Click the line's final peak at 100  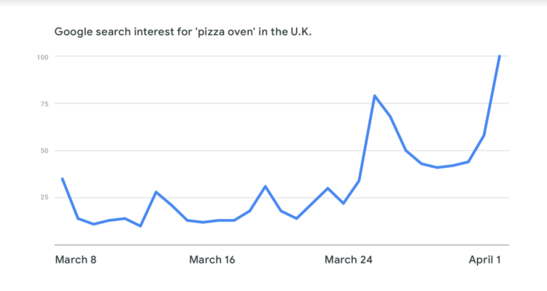[x=499, y=57]
